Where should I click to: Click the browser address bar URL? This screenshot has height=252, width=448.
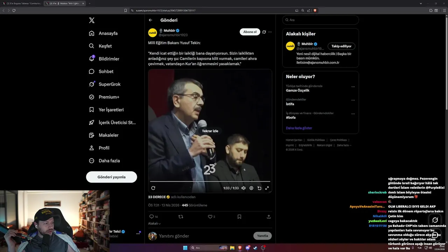pyautogui.click(x=166, y=10)
